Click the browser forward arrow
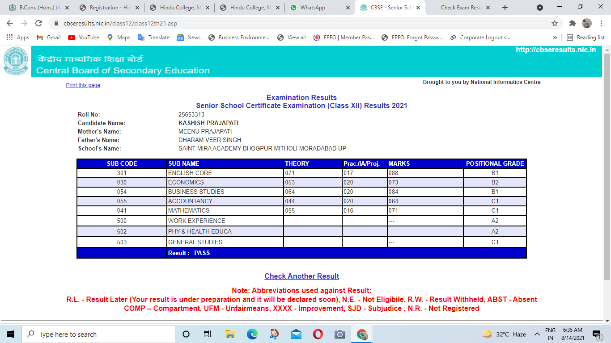611x343 pixels. (x=24, y=23)
